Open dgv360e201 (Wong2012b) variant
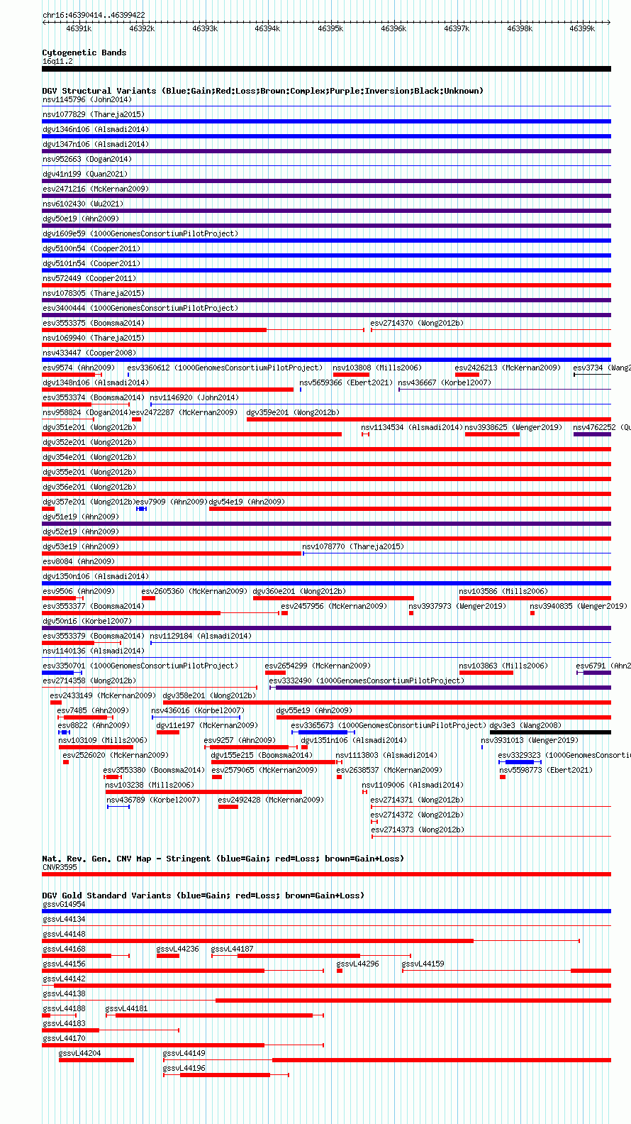The height and width of the screenshot is (1124, 631). [x=299, y=591]
